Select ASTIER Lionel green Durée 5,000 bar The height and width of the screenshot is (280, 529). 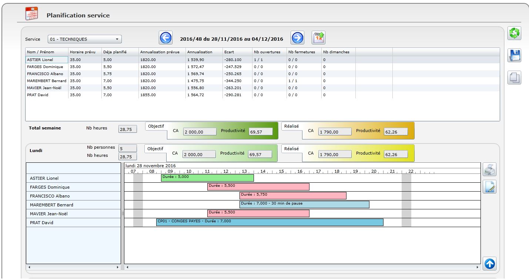(x=207, y=178)
